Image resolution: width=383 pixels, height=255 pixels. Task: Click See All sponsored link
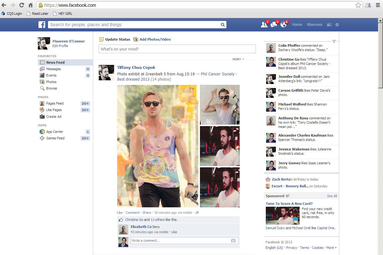[x=332, y=196]
